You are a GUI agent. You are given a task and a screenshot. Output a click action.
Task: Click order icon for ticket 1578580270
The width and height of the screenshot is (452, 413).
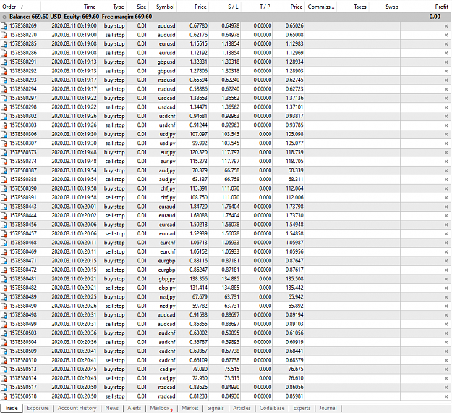(4, 35)
